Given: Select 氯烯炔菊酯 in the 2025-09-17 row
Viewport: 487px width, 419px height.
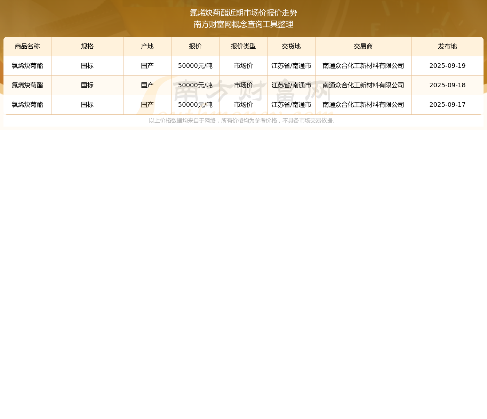Looking at the screenshot, I should point(27,105).
